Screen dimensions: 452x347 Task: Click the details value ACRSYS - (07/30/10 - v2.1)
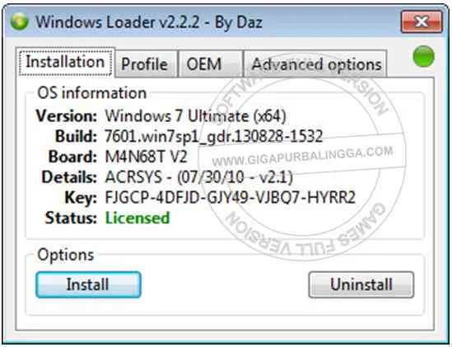[199, 177]
